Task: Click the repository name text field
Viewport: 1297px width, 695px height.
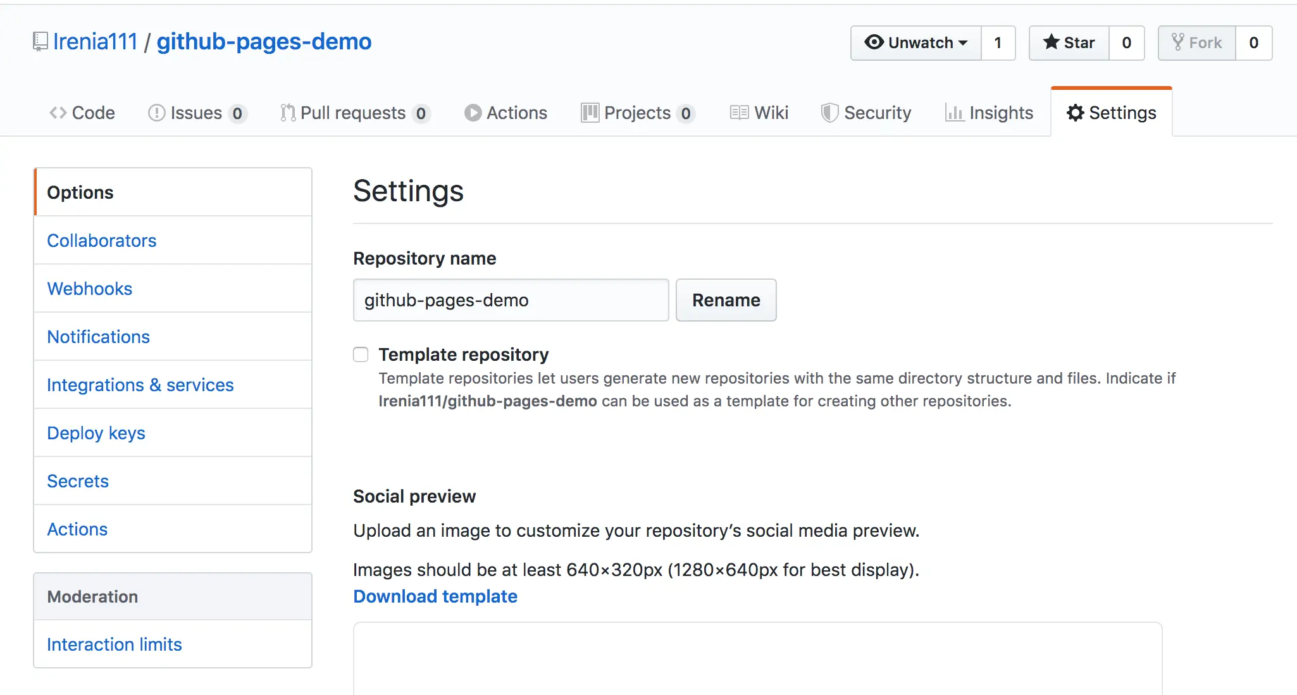Action: coord(511,300)
